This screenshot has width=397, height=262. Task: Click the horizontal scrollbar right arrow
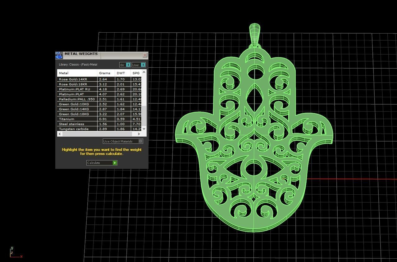coord(139,134)
